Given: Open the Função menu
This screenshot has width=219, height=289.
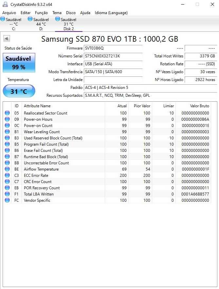Looking at the screenshot, I should click(41, 13).
